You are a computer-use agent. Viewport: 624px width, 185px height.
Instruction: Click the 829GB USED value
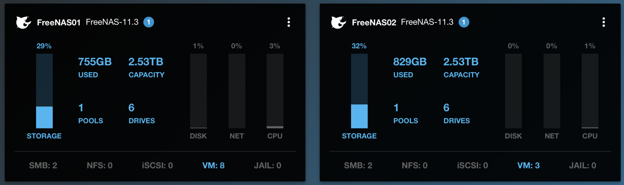click(410, 61)
